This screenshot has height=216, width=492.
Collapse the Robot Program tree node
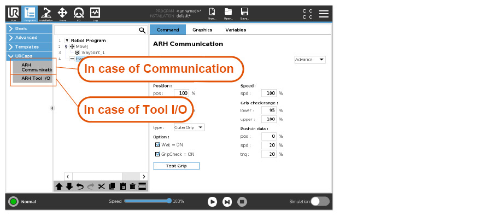67,40
